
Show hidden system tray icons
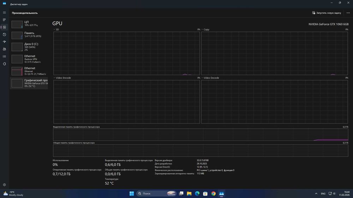[x=316, y=193]
